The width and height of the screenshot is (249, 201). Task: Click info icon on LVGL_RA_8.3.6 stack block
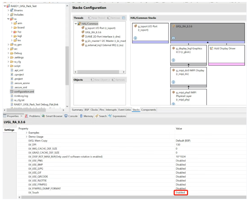point(173,38)
